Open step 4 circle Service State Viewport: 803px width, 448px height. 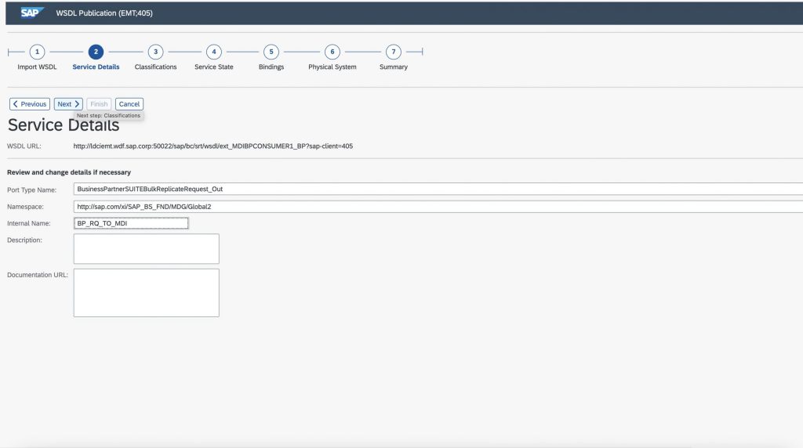(214, 52)
